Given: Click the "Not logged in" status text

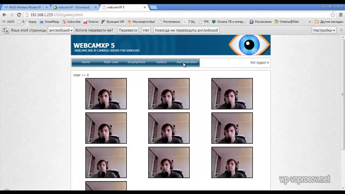Looking at the screenshot, I should tap(260, 63).
